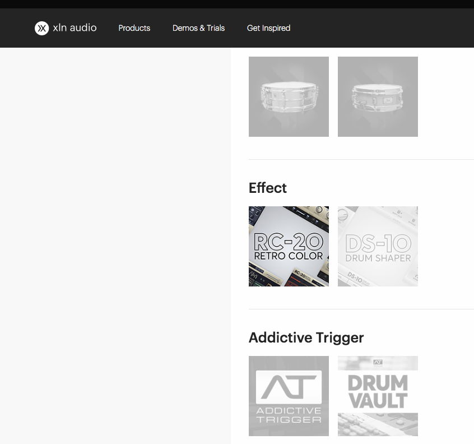This screenshot has height=444, width=474.
Task: Click the empty light gray left sidebar panel
Action: point(115,246)
